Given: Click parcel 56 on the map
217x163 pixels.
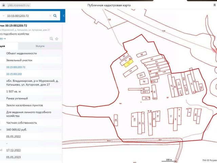Looking at the screenshot, I should click(x=144, y=81).
